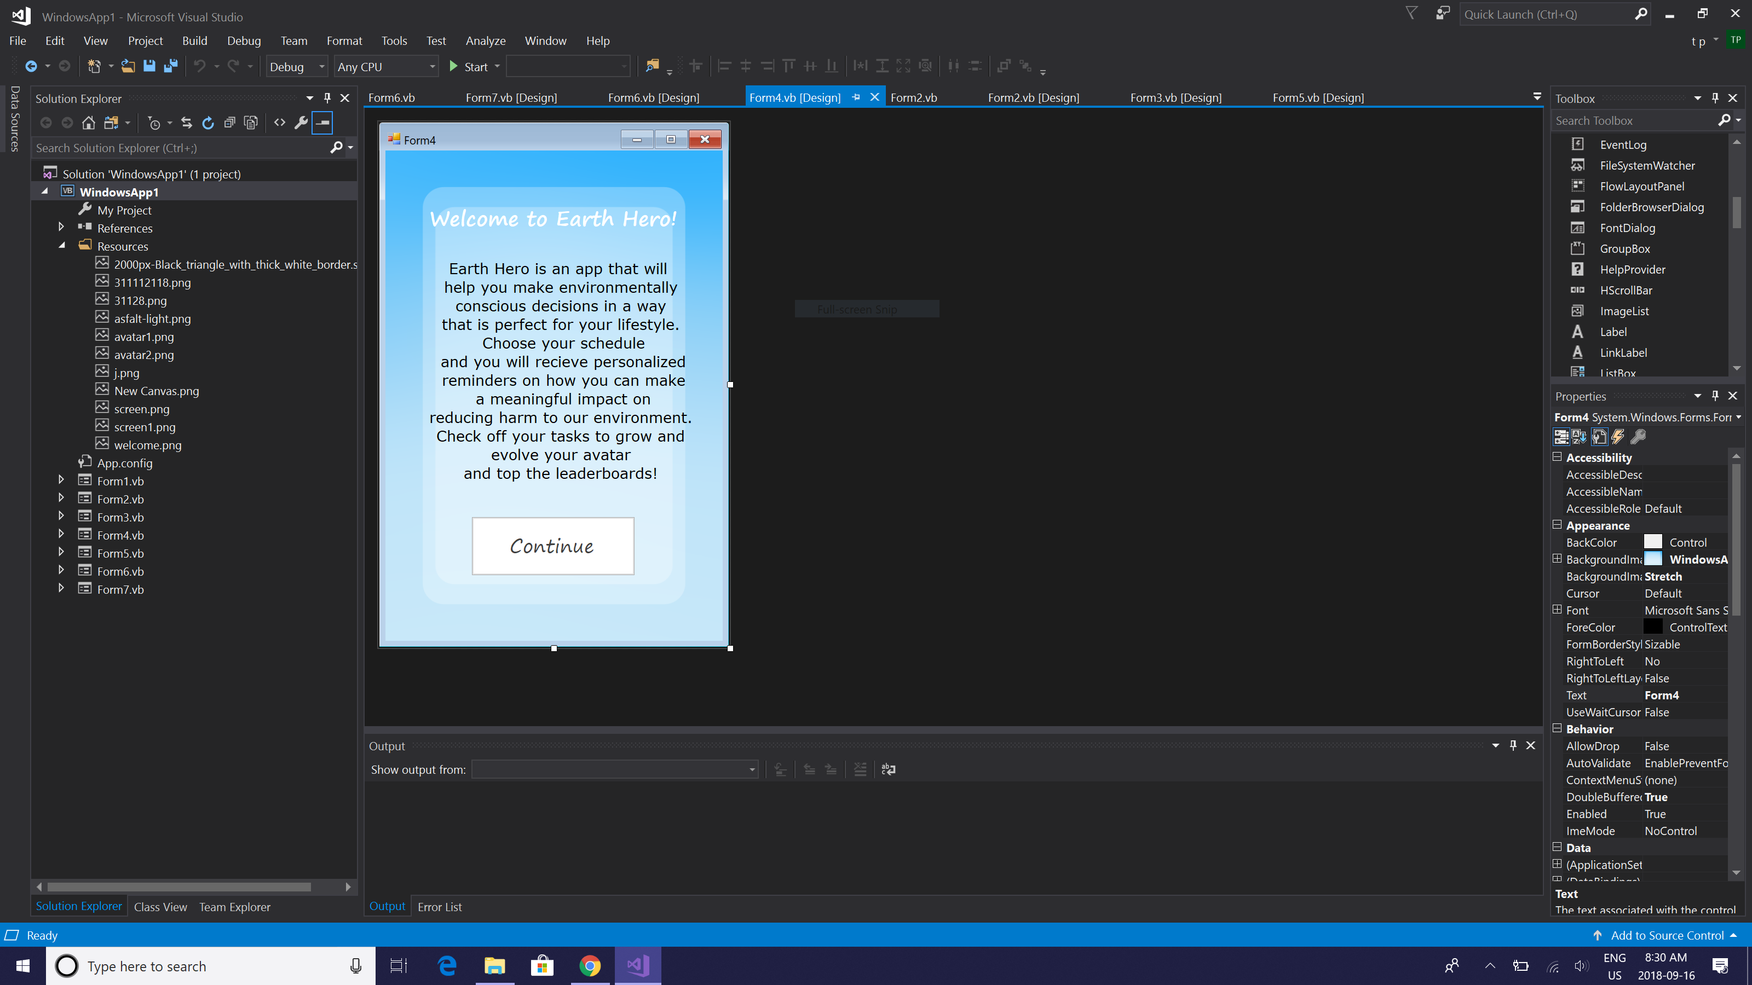Open Visual Studio from Windows taskbar
This screenshot has height=985, width=1752.
click(x=637, y=965)
